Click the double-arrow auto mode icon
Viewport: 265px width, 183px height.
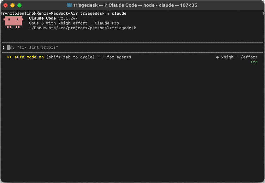pos(9,57)
